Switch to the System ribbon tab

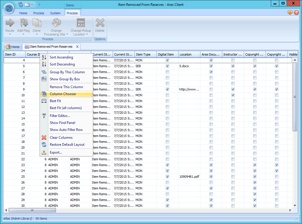click(55, 13)
